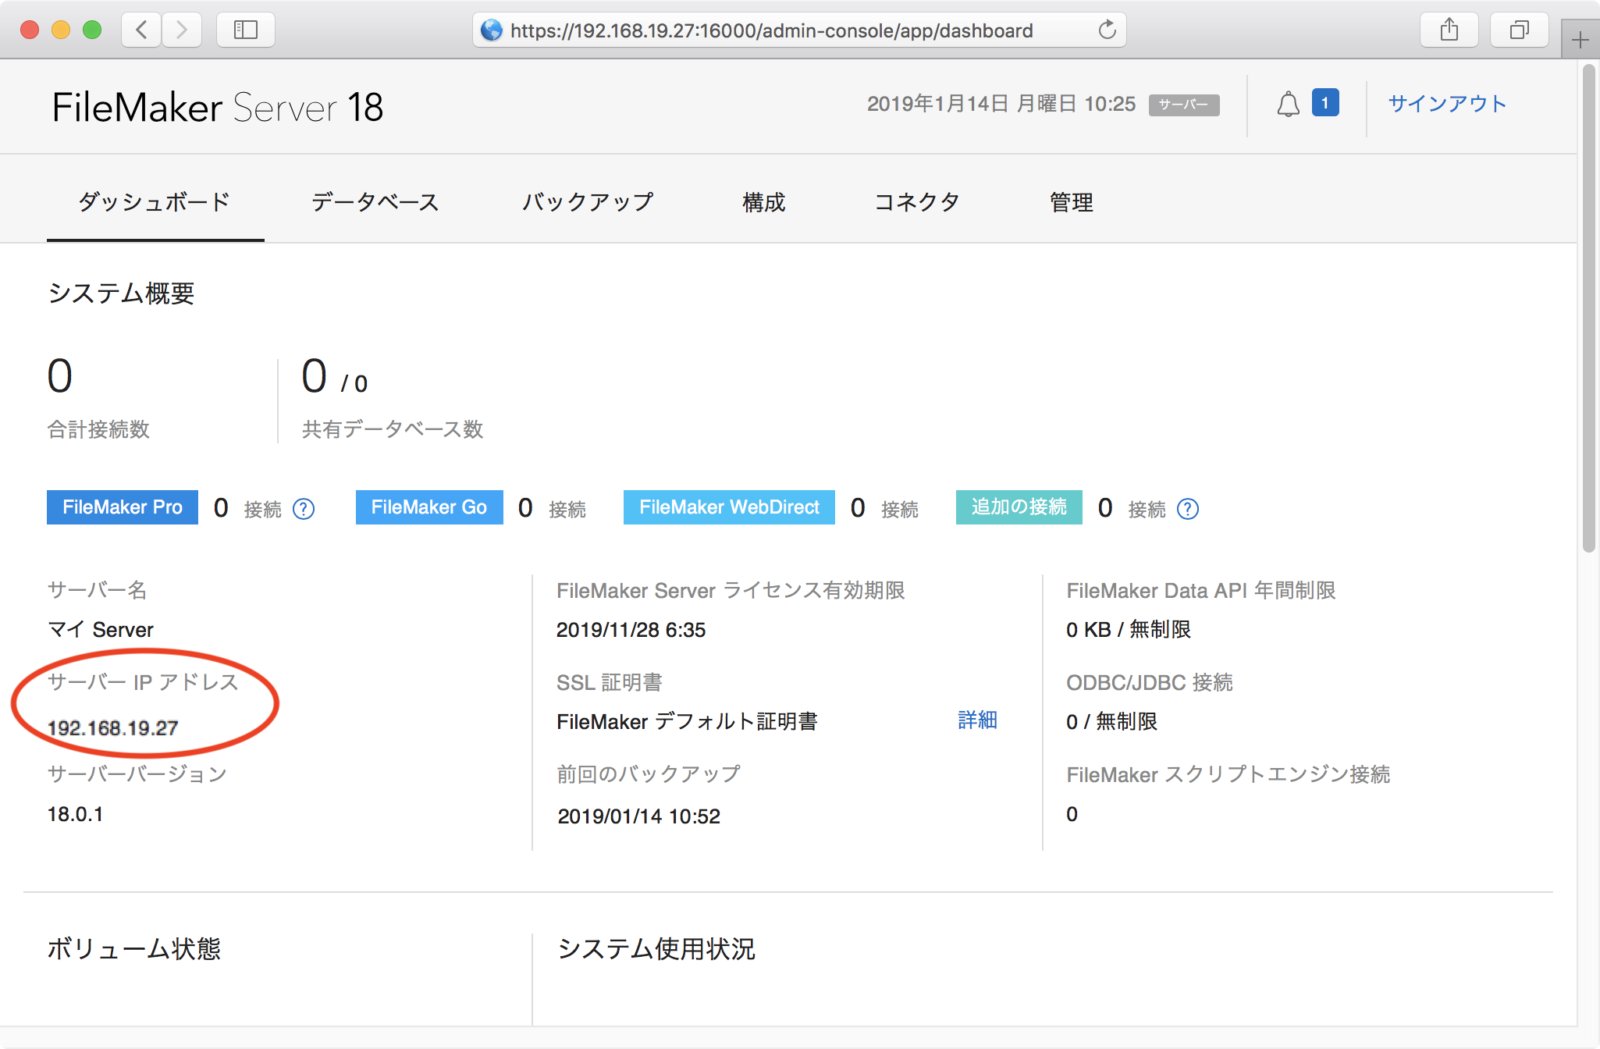The width and height of the screenshot is (1600, 1049).
Task: Toggle the Safari sidebar button
Action: click(246, 30)
